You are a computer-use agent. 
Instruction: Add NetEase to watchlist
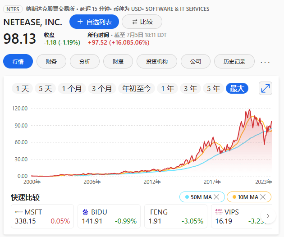click(x=94, y=22)
